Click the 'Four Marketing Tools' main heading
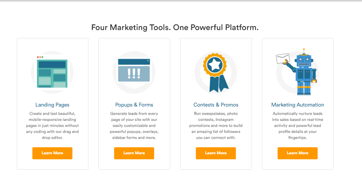This screenshot has width=362, height=181. tap(175, 27)
